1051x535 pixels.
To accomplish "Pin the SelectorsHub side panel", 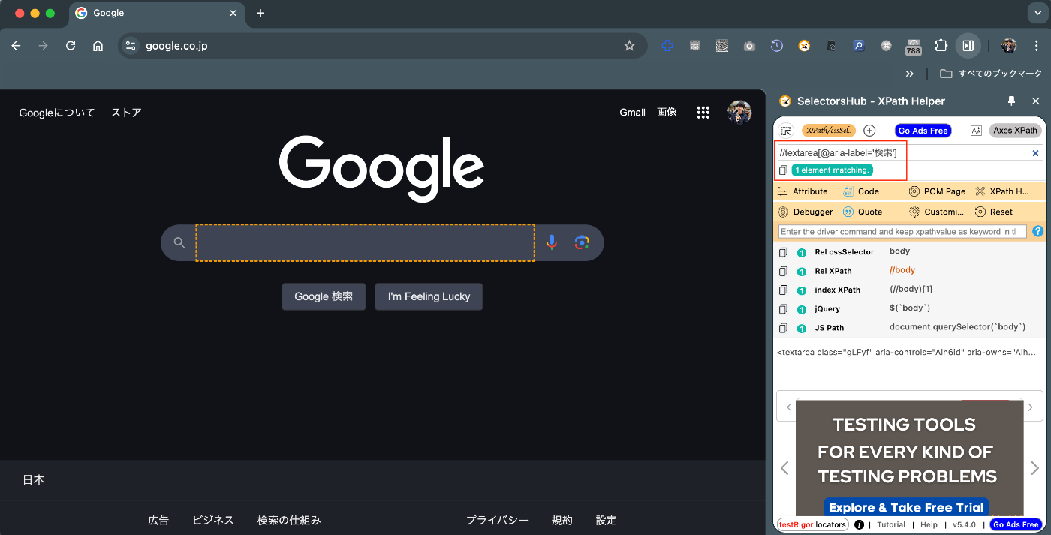I will click(1011, 101).
